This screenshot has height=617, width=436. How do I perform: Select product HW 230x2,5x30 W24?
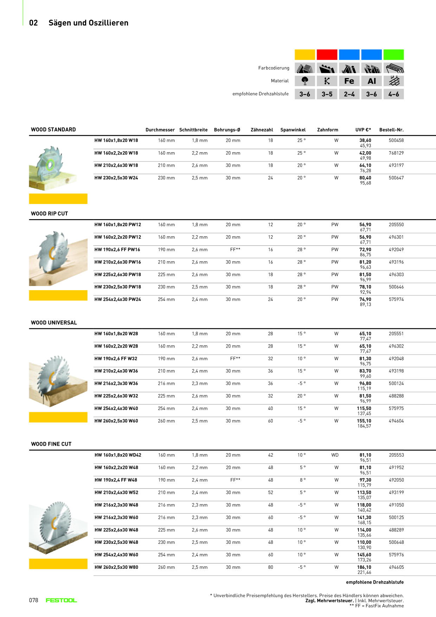(x=116, y=178)
